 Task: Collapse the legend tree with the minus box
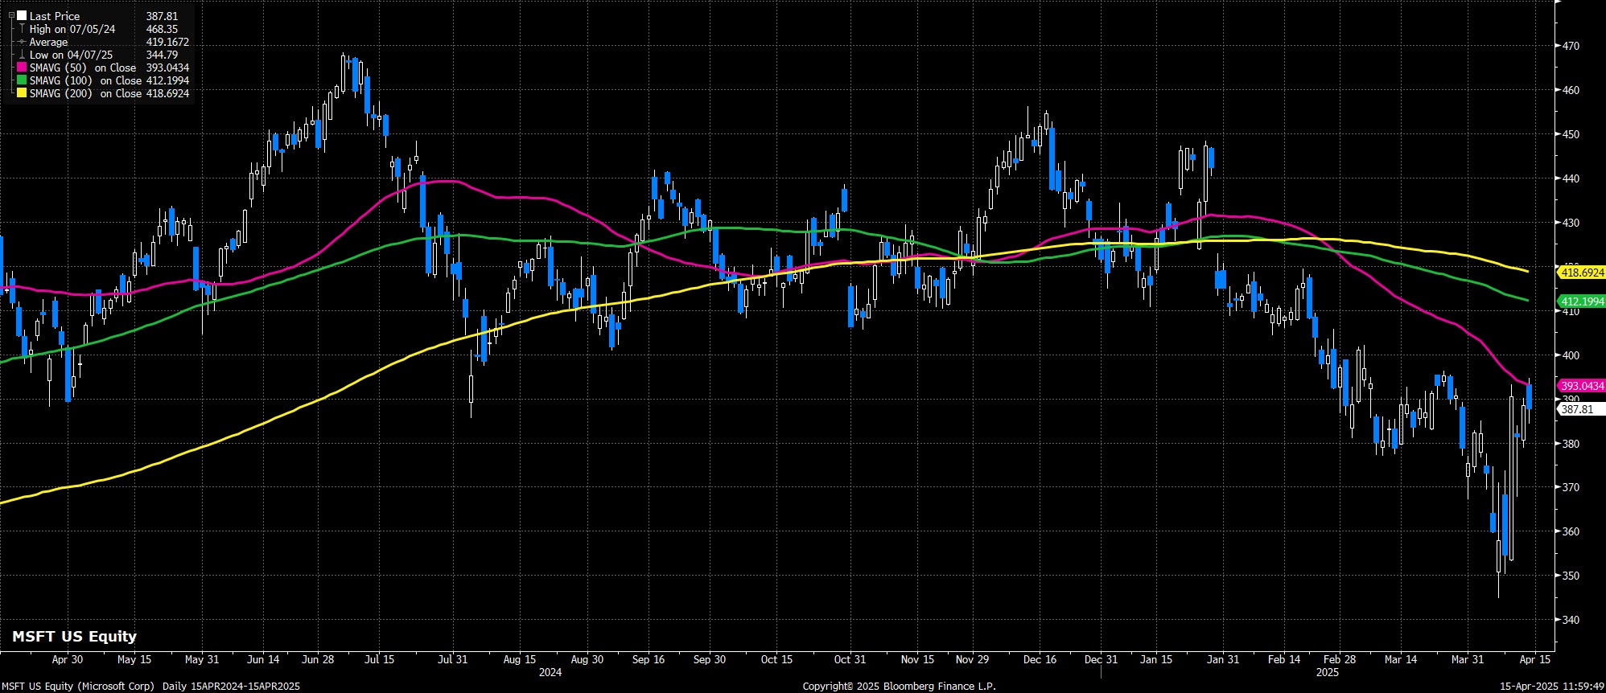click(11, 15)
